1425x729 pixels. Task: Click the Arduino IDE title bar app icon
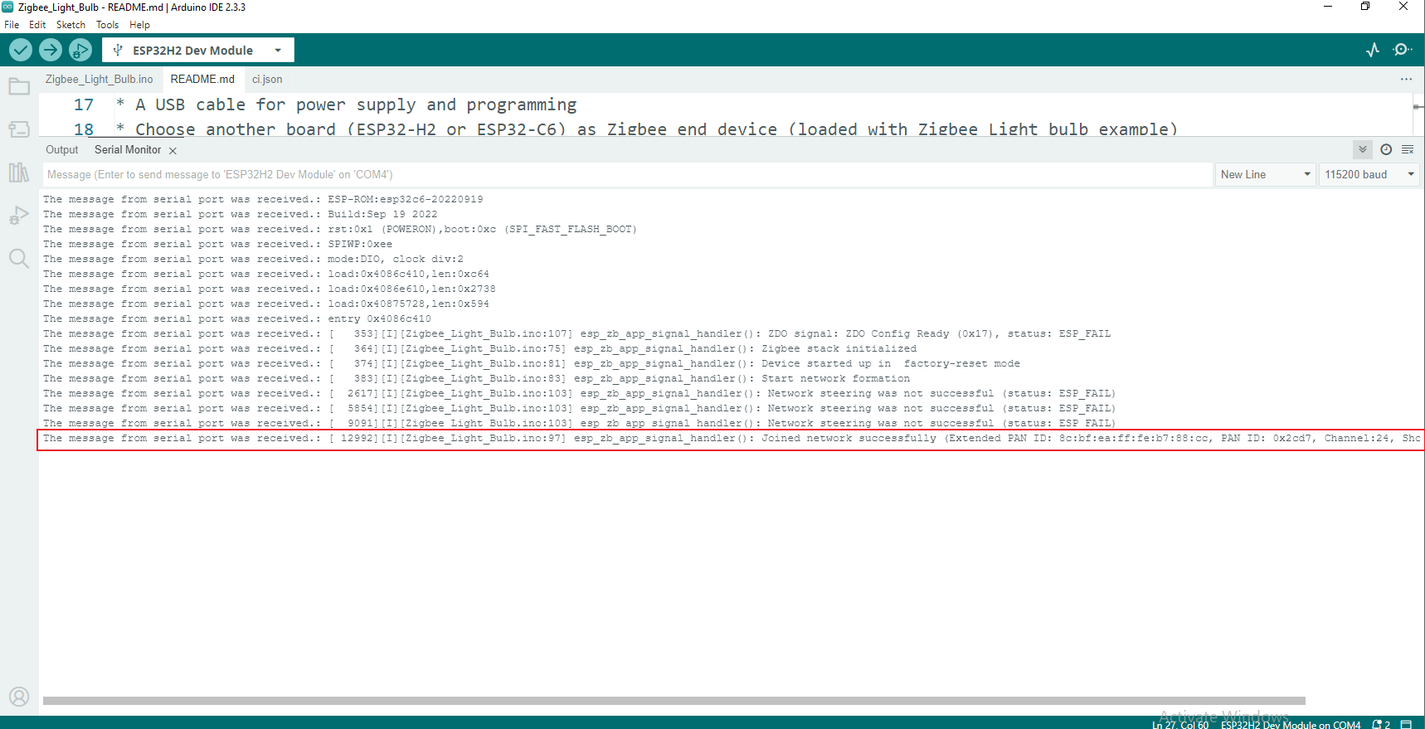[7, 7]
